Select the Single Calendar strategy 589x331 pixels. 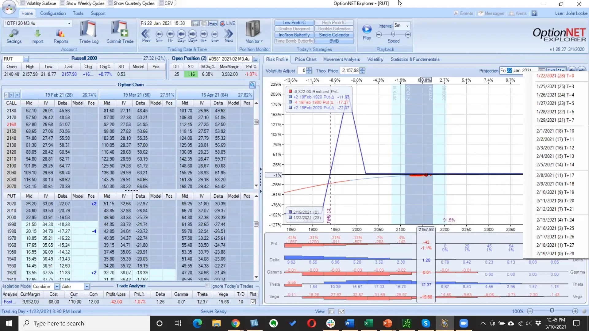click(334, 35)
